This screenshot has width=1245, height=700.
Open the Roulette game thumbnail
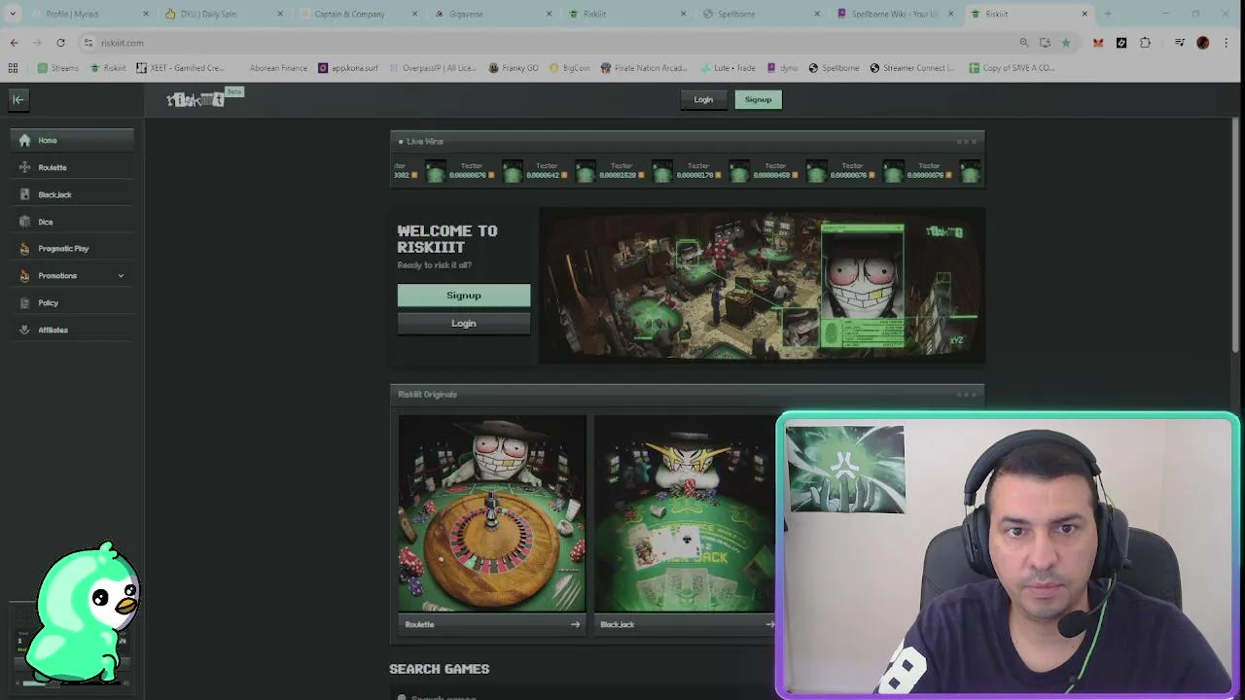pyautogui.click(x=491, y=514)
